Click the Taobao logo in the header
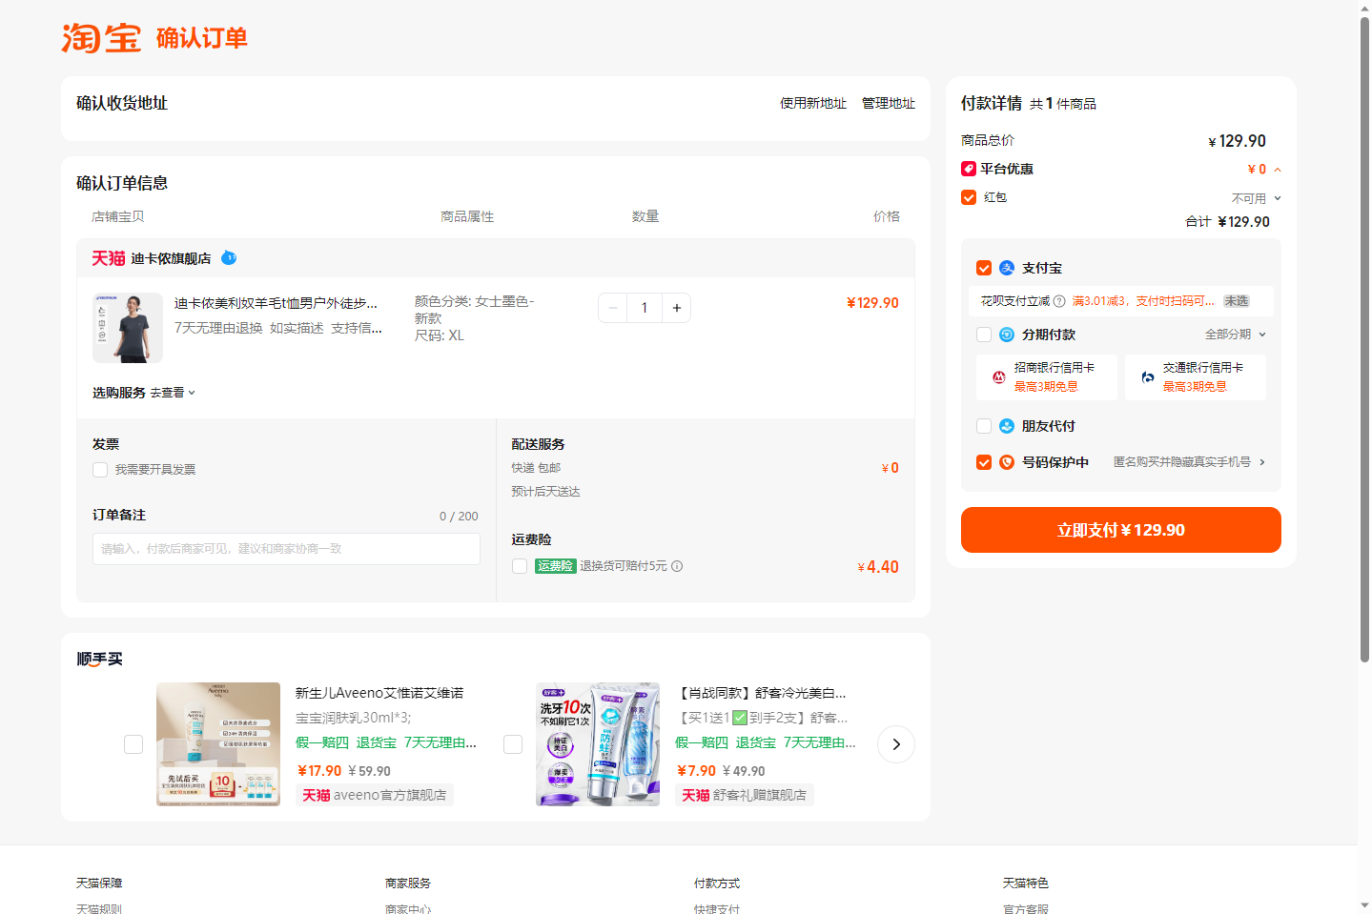 click(x=101, y=38)
